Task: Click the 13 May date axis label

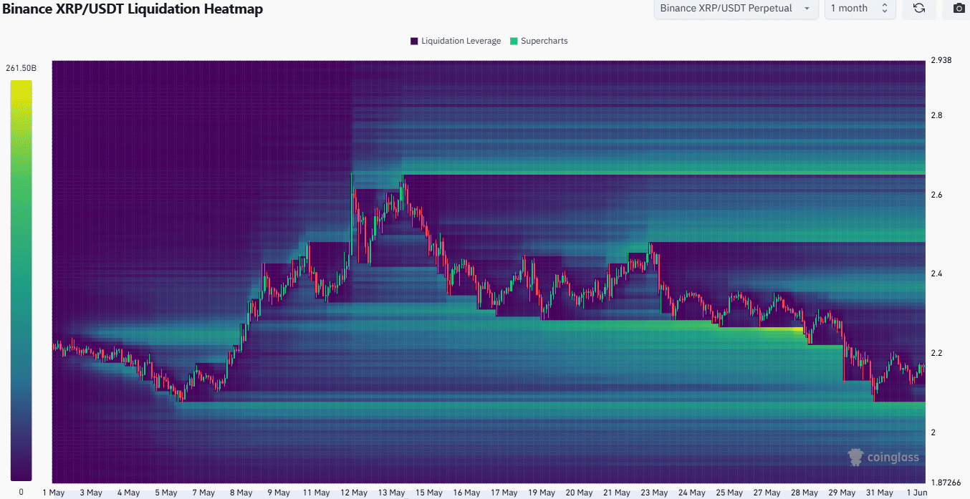Action: click(390, 493)
